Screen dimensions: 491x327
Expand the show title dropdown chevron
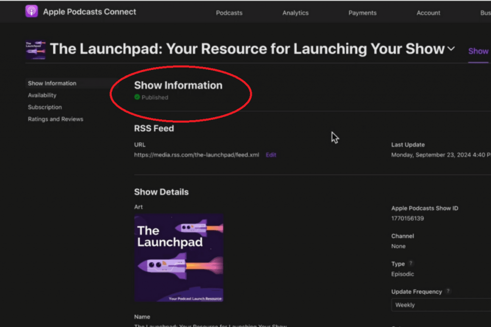[451, 49]
